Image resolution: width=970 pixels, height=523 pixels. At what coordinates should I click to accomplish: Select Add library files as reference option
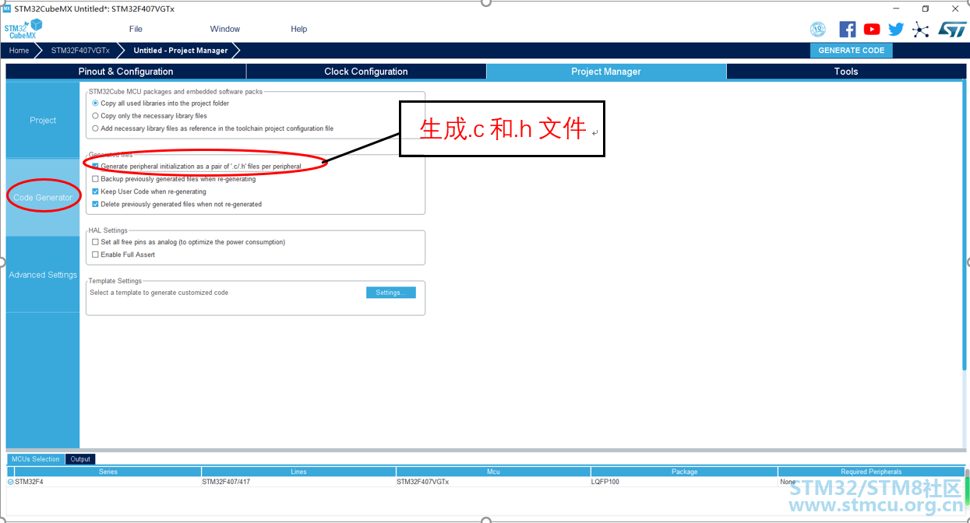pyautogui.click(x=95, y=128)
